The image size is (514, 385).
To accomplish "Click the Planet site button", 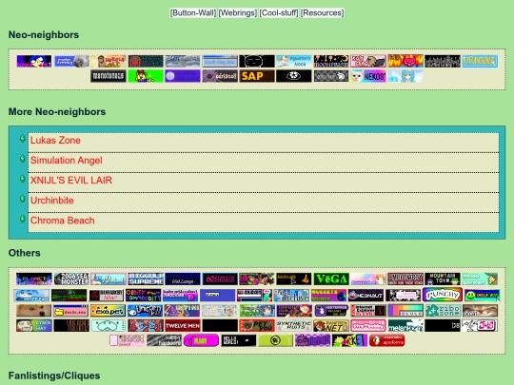I will click(34, 279).
